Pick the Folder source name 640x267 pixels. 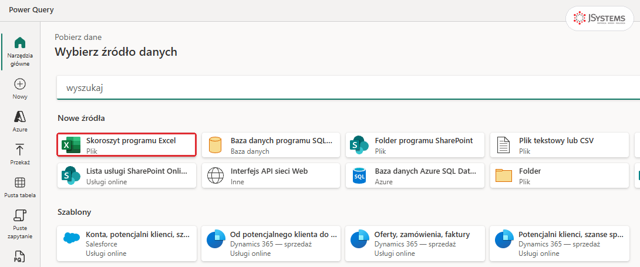530,171
